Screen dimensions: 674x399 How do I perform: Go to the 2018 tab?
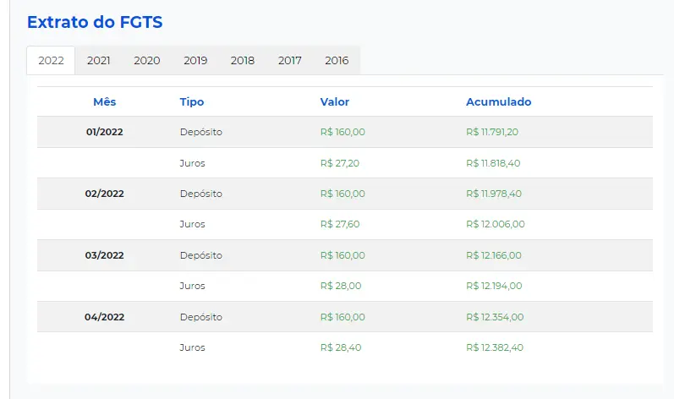pyautogui.click(x=243, y=61)
